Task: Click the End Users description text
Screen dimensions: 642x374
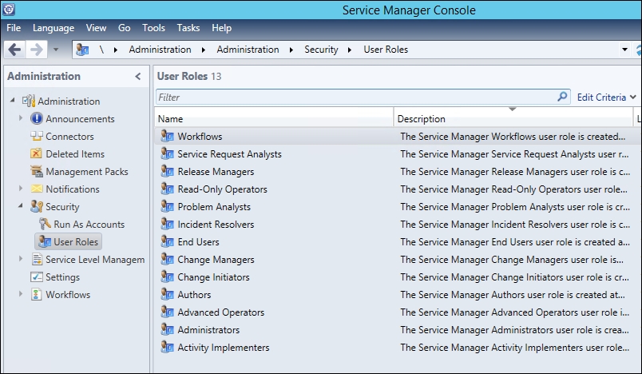Action: click(515, 242)
